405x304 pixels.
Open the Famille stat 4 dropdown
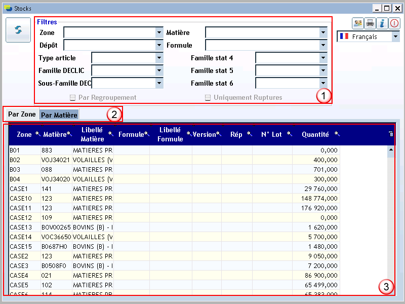[x=323, y=58]
